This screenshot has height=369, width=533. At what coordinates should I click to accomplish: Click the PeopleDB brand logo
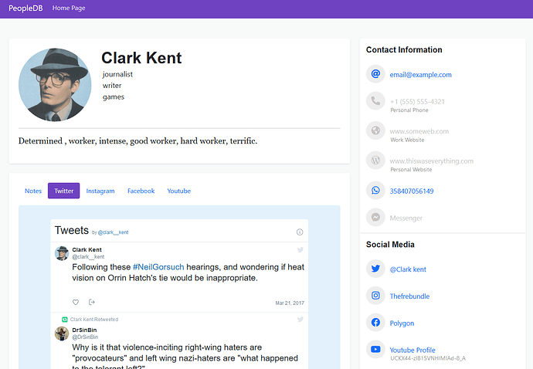[x=25, y=8]
